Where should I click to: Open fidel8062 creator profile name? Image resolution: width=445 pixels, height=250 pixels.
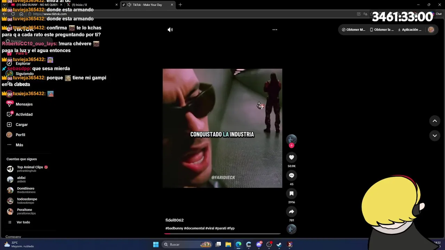pyautogui.click(x=175, y=220)
